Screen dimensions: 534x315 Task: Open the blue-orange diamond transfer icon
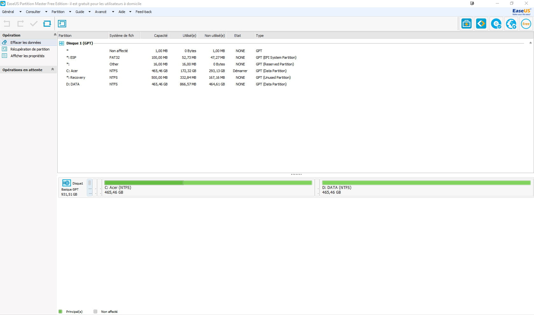coord(481,24)
